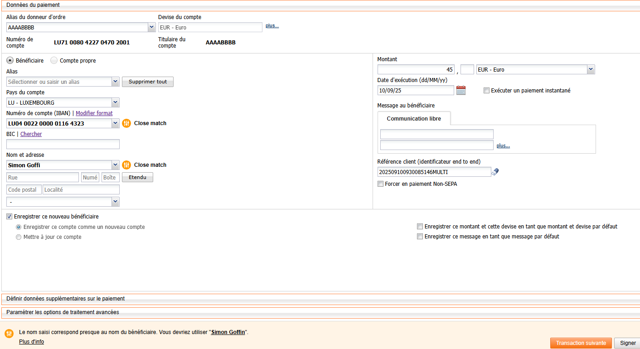Click the Supprimer tout button
Viewport: 640px width, 349px height.
(148, 82)
